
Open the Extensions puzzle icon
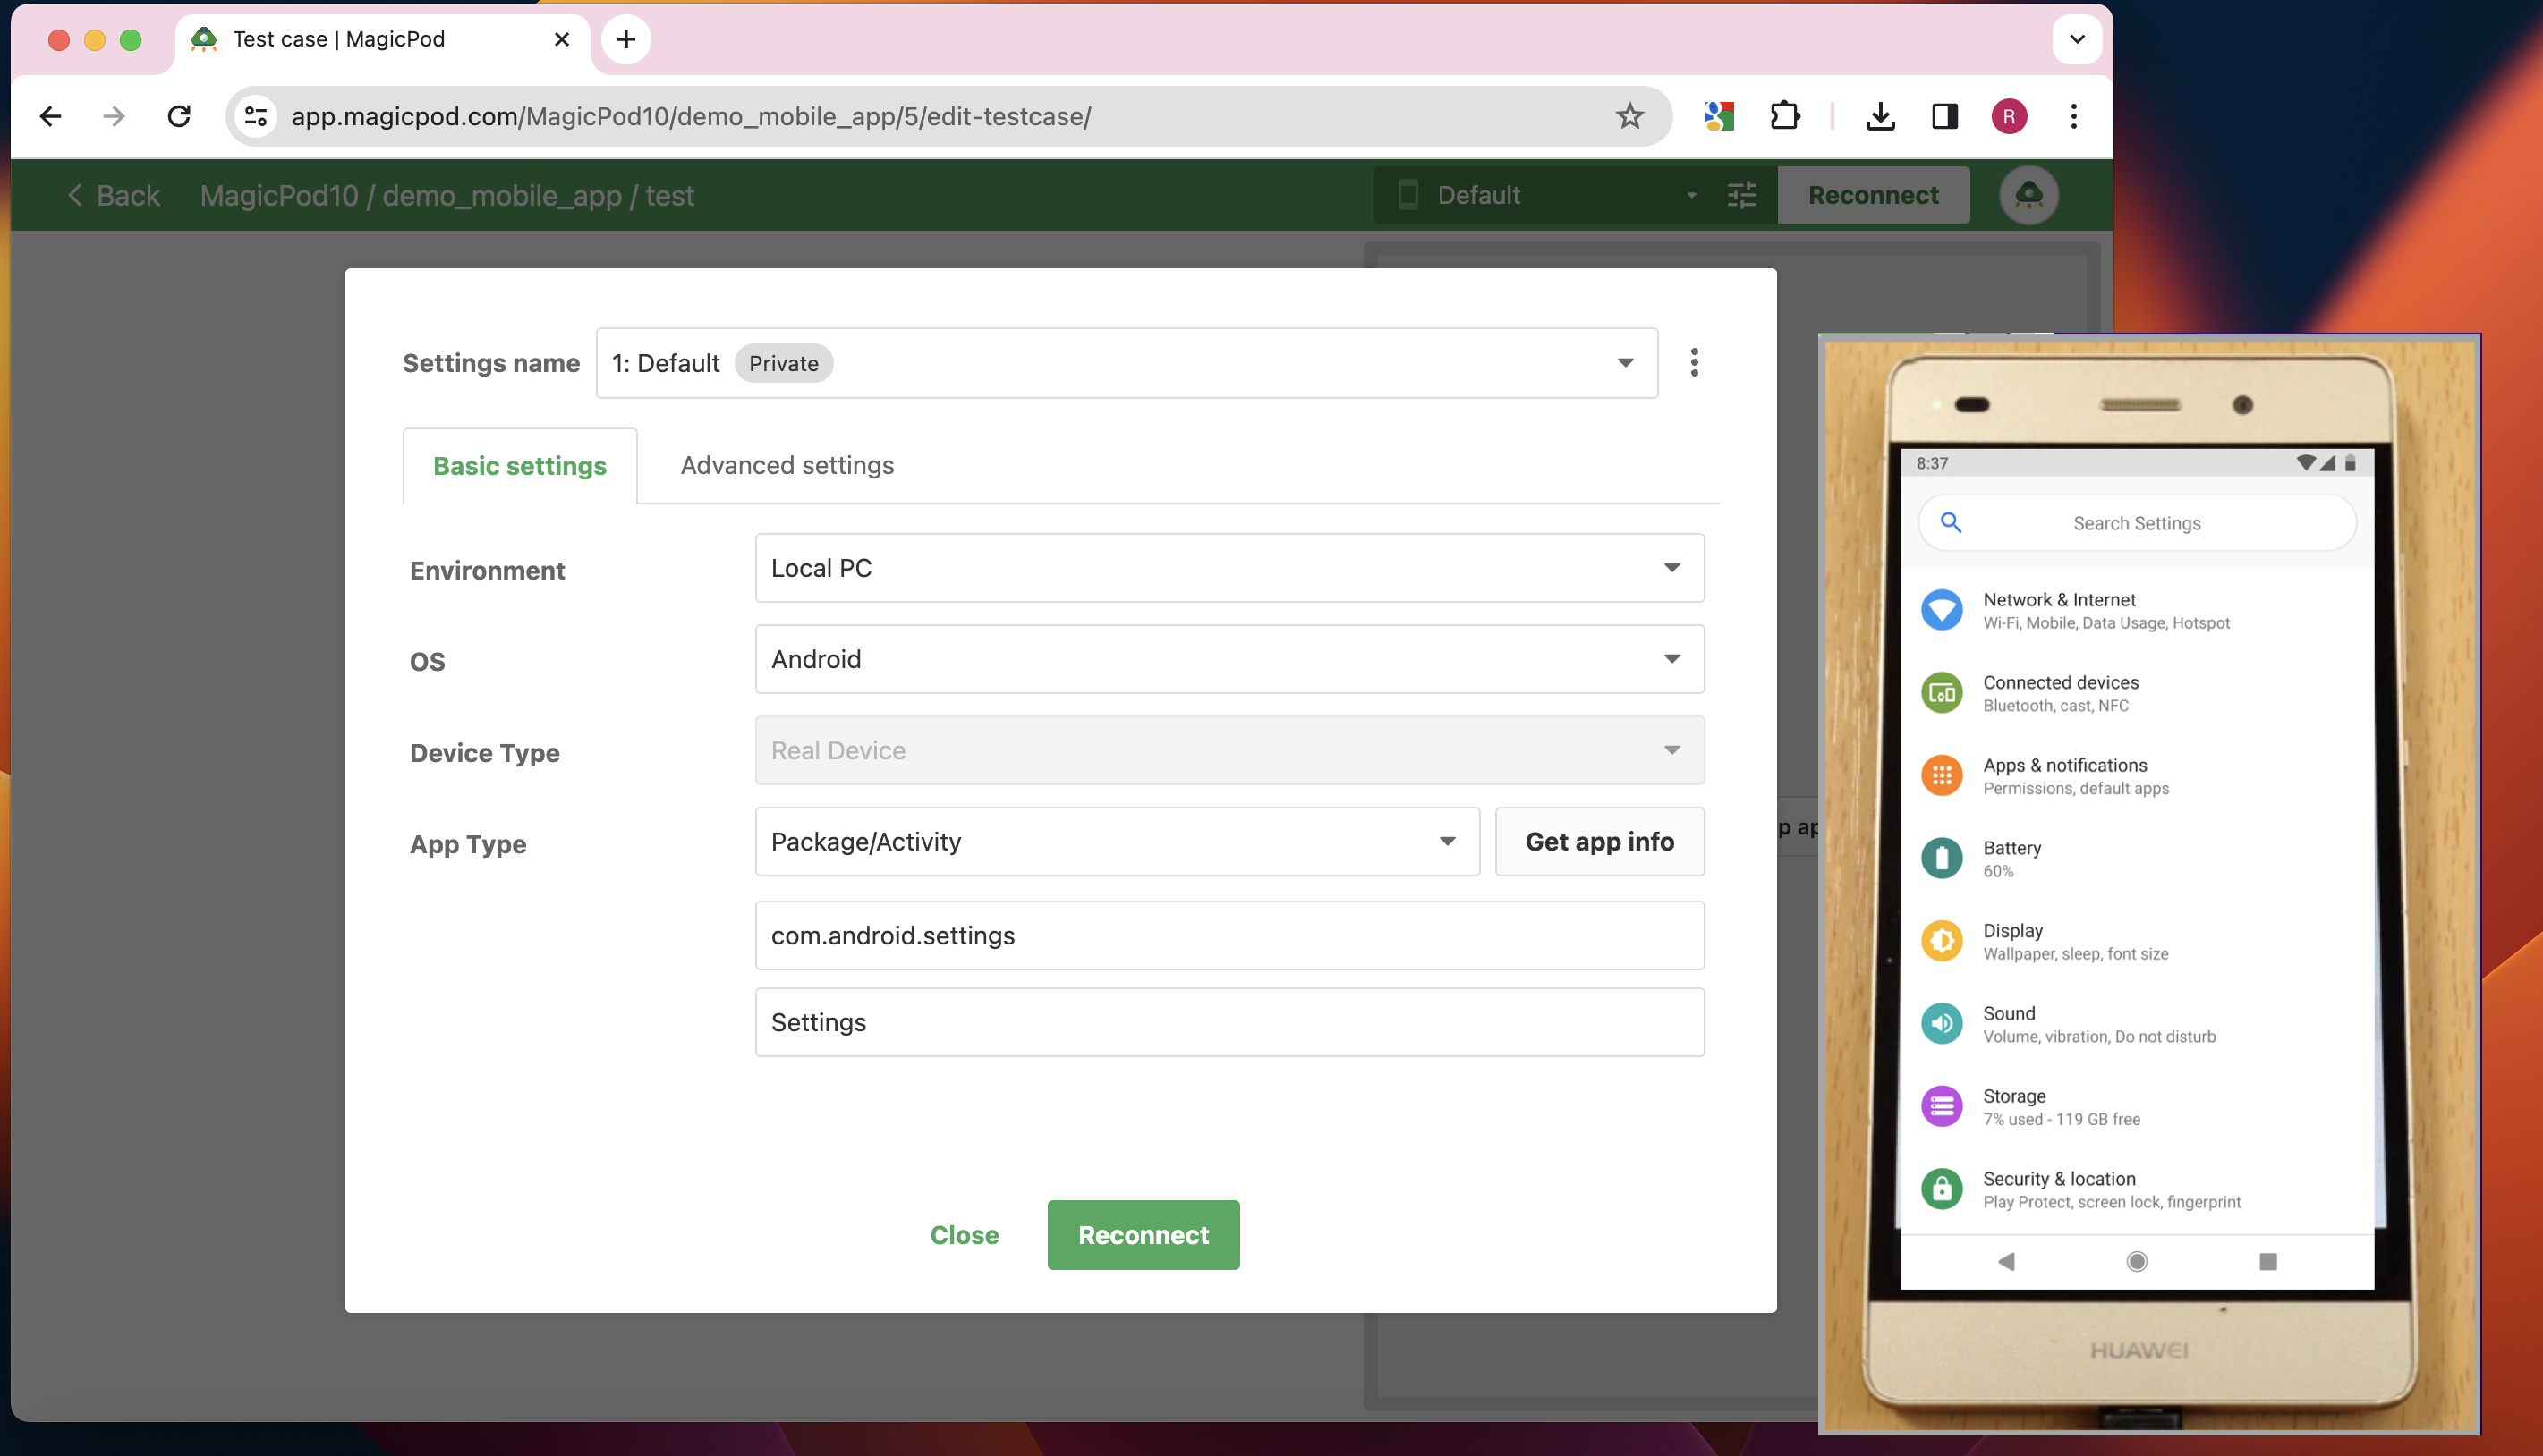pyautogui.click(x=1785, y=117)
